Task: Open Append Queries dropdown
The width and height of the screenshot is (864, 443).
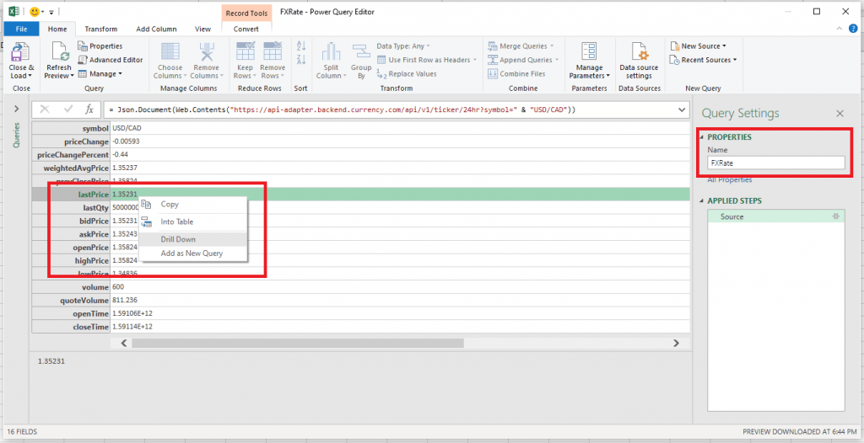Action: [x=523, y=60]
